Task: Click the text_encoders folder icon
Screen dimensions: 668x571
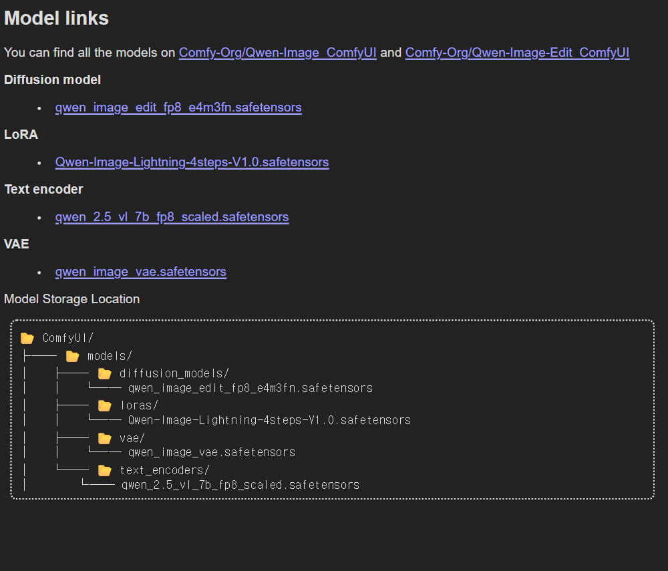Action: (x=104, y=470)
